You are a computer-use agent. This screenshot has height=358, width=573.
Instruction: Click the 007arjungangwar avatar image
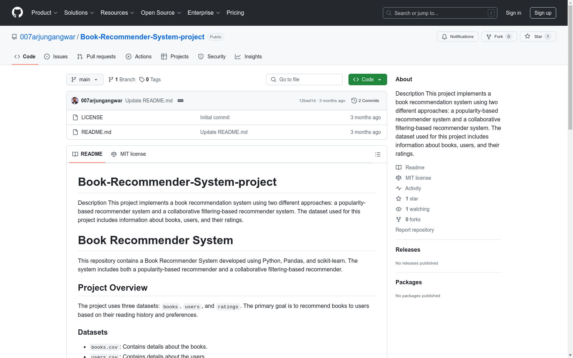(x=75, y=101)
